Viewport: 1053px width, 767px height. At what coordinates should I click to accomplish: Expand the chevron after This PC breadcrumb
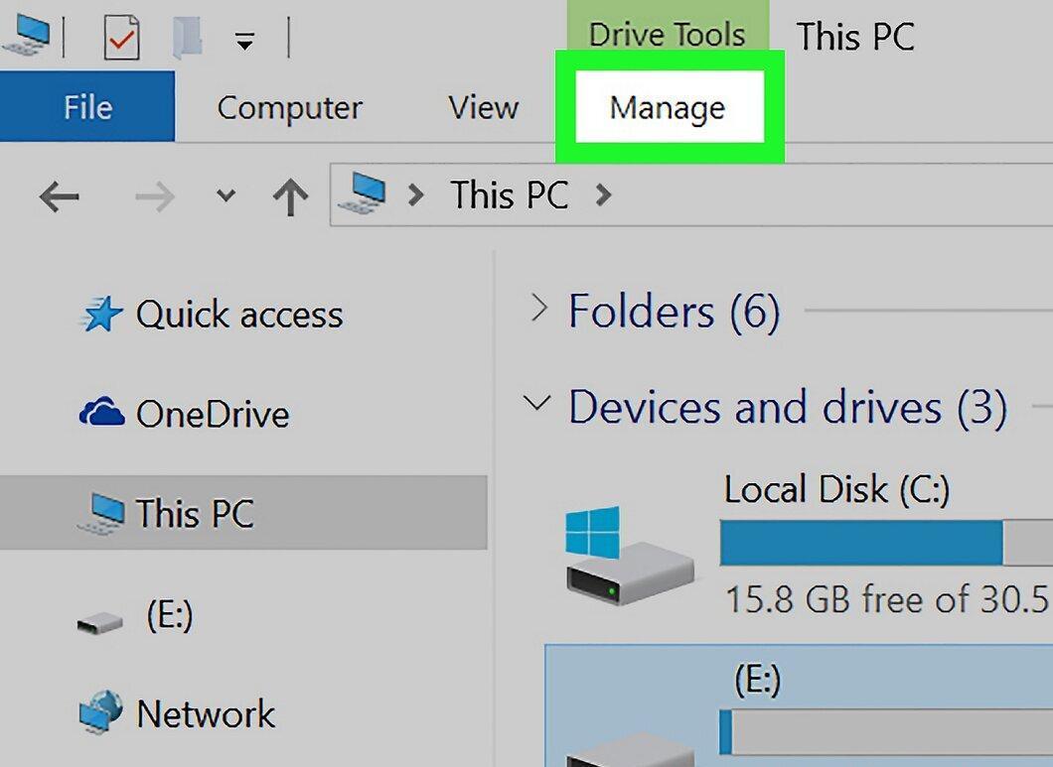click(603, 195)
